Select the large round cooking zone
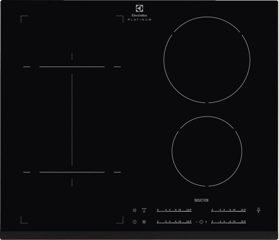Screen dimensions: 279x240 point(207,60)
